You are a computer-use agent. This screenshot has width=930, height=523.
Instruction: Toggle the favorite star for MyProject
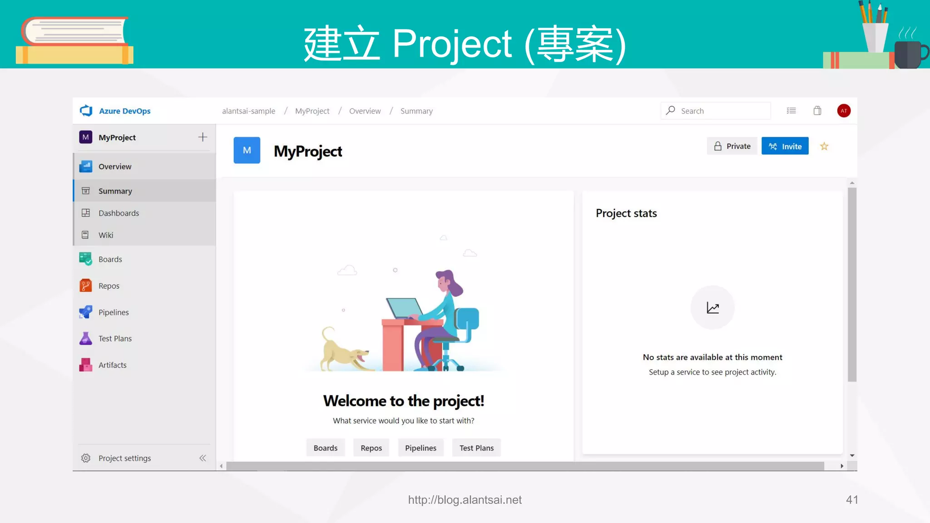tap(824, 146)
